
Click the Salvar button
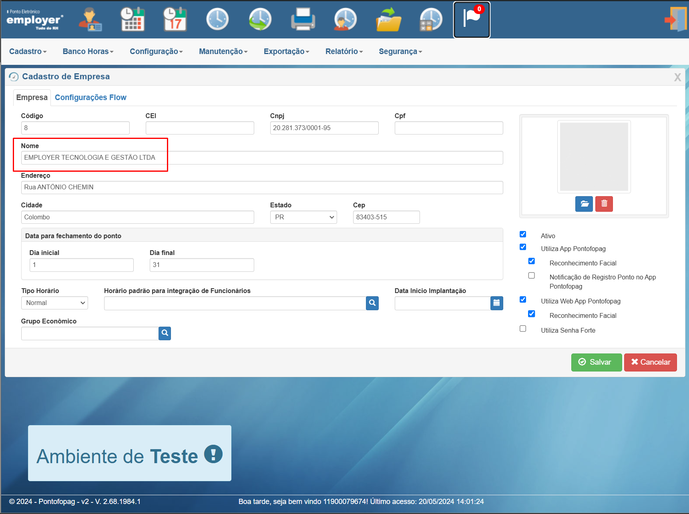[x=597, y=362]
